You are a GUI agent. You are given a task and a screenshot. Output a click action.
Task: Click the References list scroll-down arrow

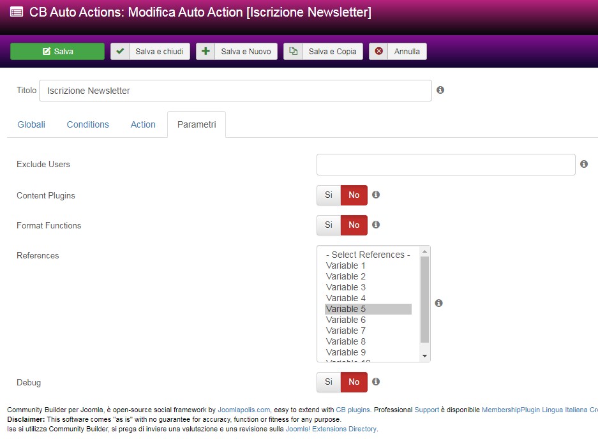[424, 356]
